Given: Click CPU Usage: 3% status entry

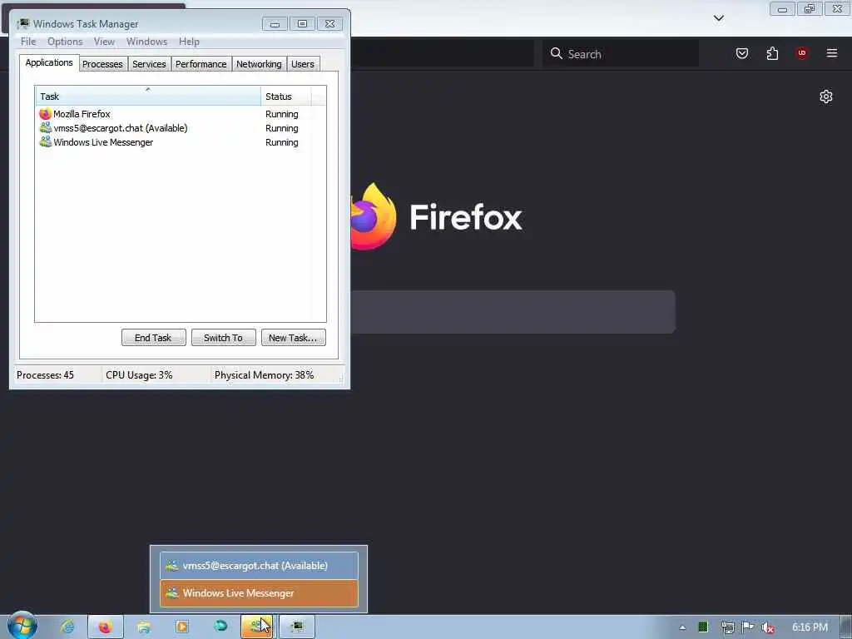Looking at the screenshot, I should point(139,375).
